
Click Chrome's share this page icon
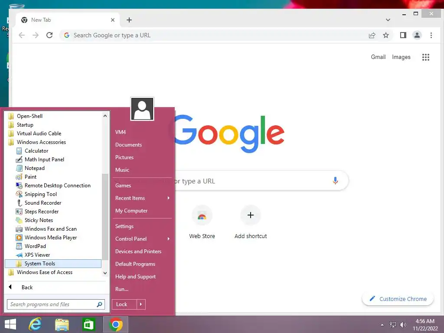(x=372, y=35)
